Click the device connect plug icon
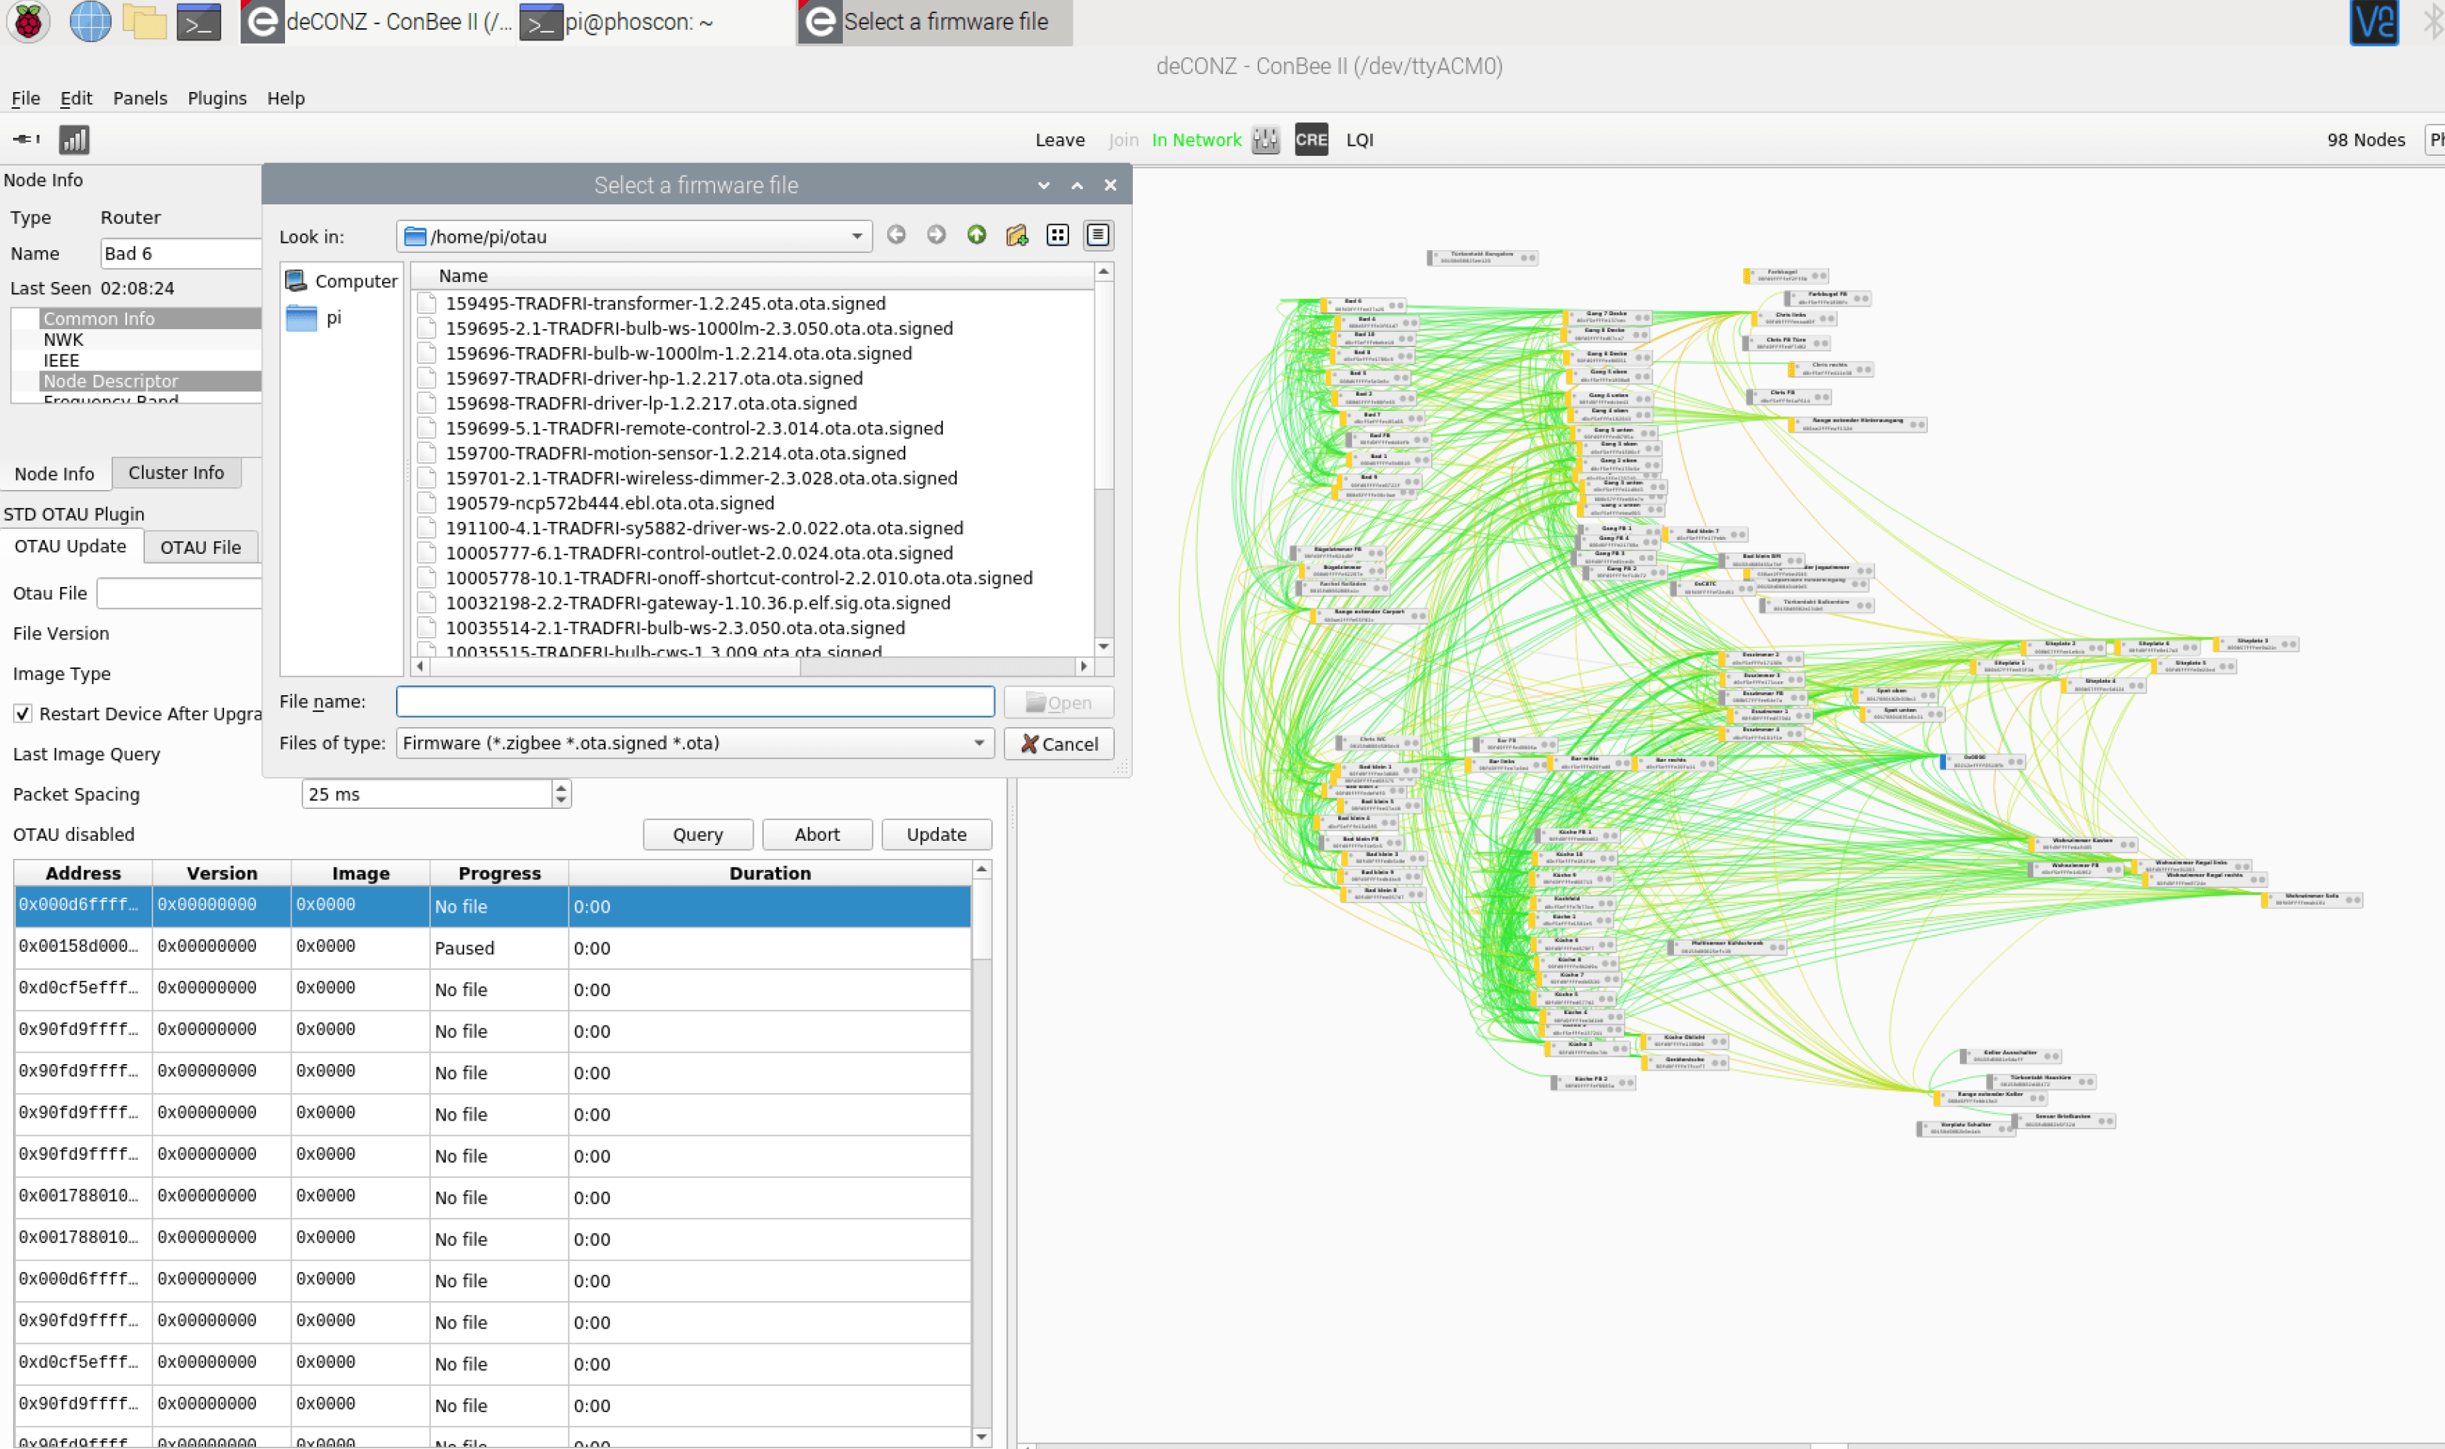Image resolution: width=2445 pixels, height=1449 pixels. [26, 138]
